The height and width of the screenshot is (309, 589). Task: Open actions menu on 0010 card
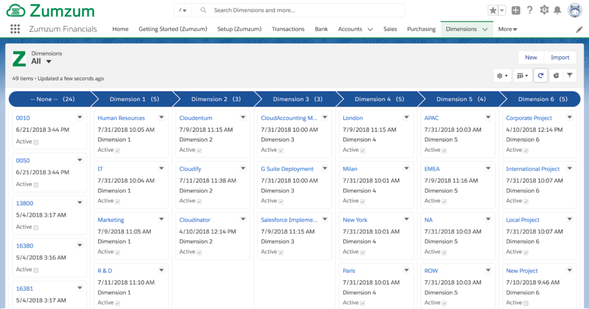(79, 117)
